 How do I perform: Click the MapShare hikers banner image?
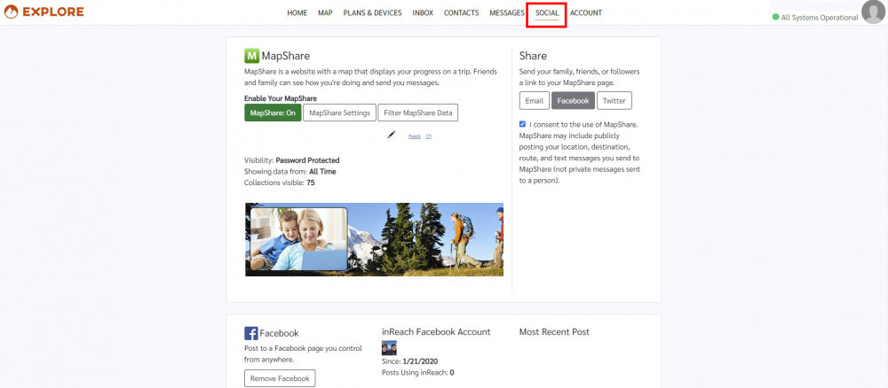(x=375, y=239)
